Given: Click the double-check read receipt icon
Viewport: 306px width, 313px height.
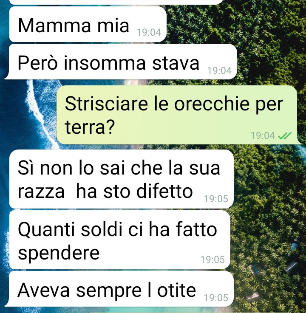Looking at the screenshot, I should click(285, 136).
